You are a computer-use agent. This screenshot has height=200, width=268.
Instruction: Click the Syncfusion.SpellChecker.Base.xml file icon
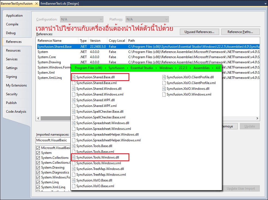point(74,117)
